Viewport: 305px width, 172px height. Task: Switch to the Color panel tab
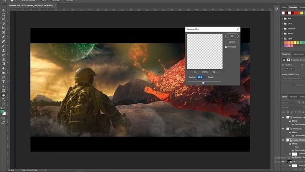point(284,8)
